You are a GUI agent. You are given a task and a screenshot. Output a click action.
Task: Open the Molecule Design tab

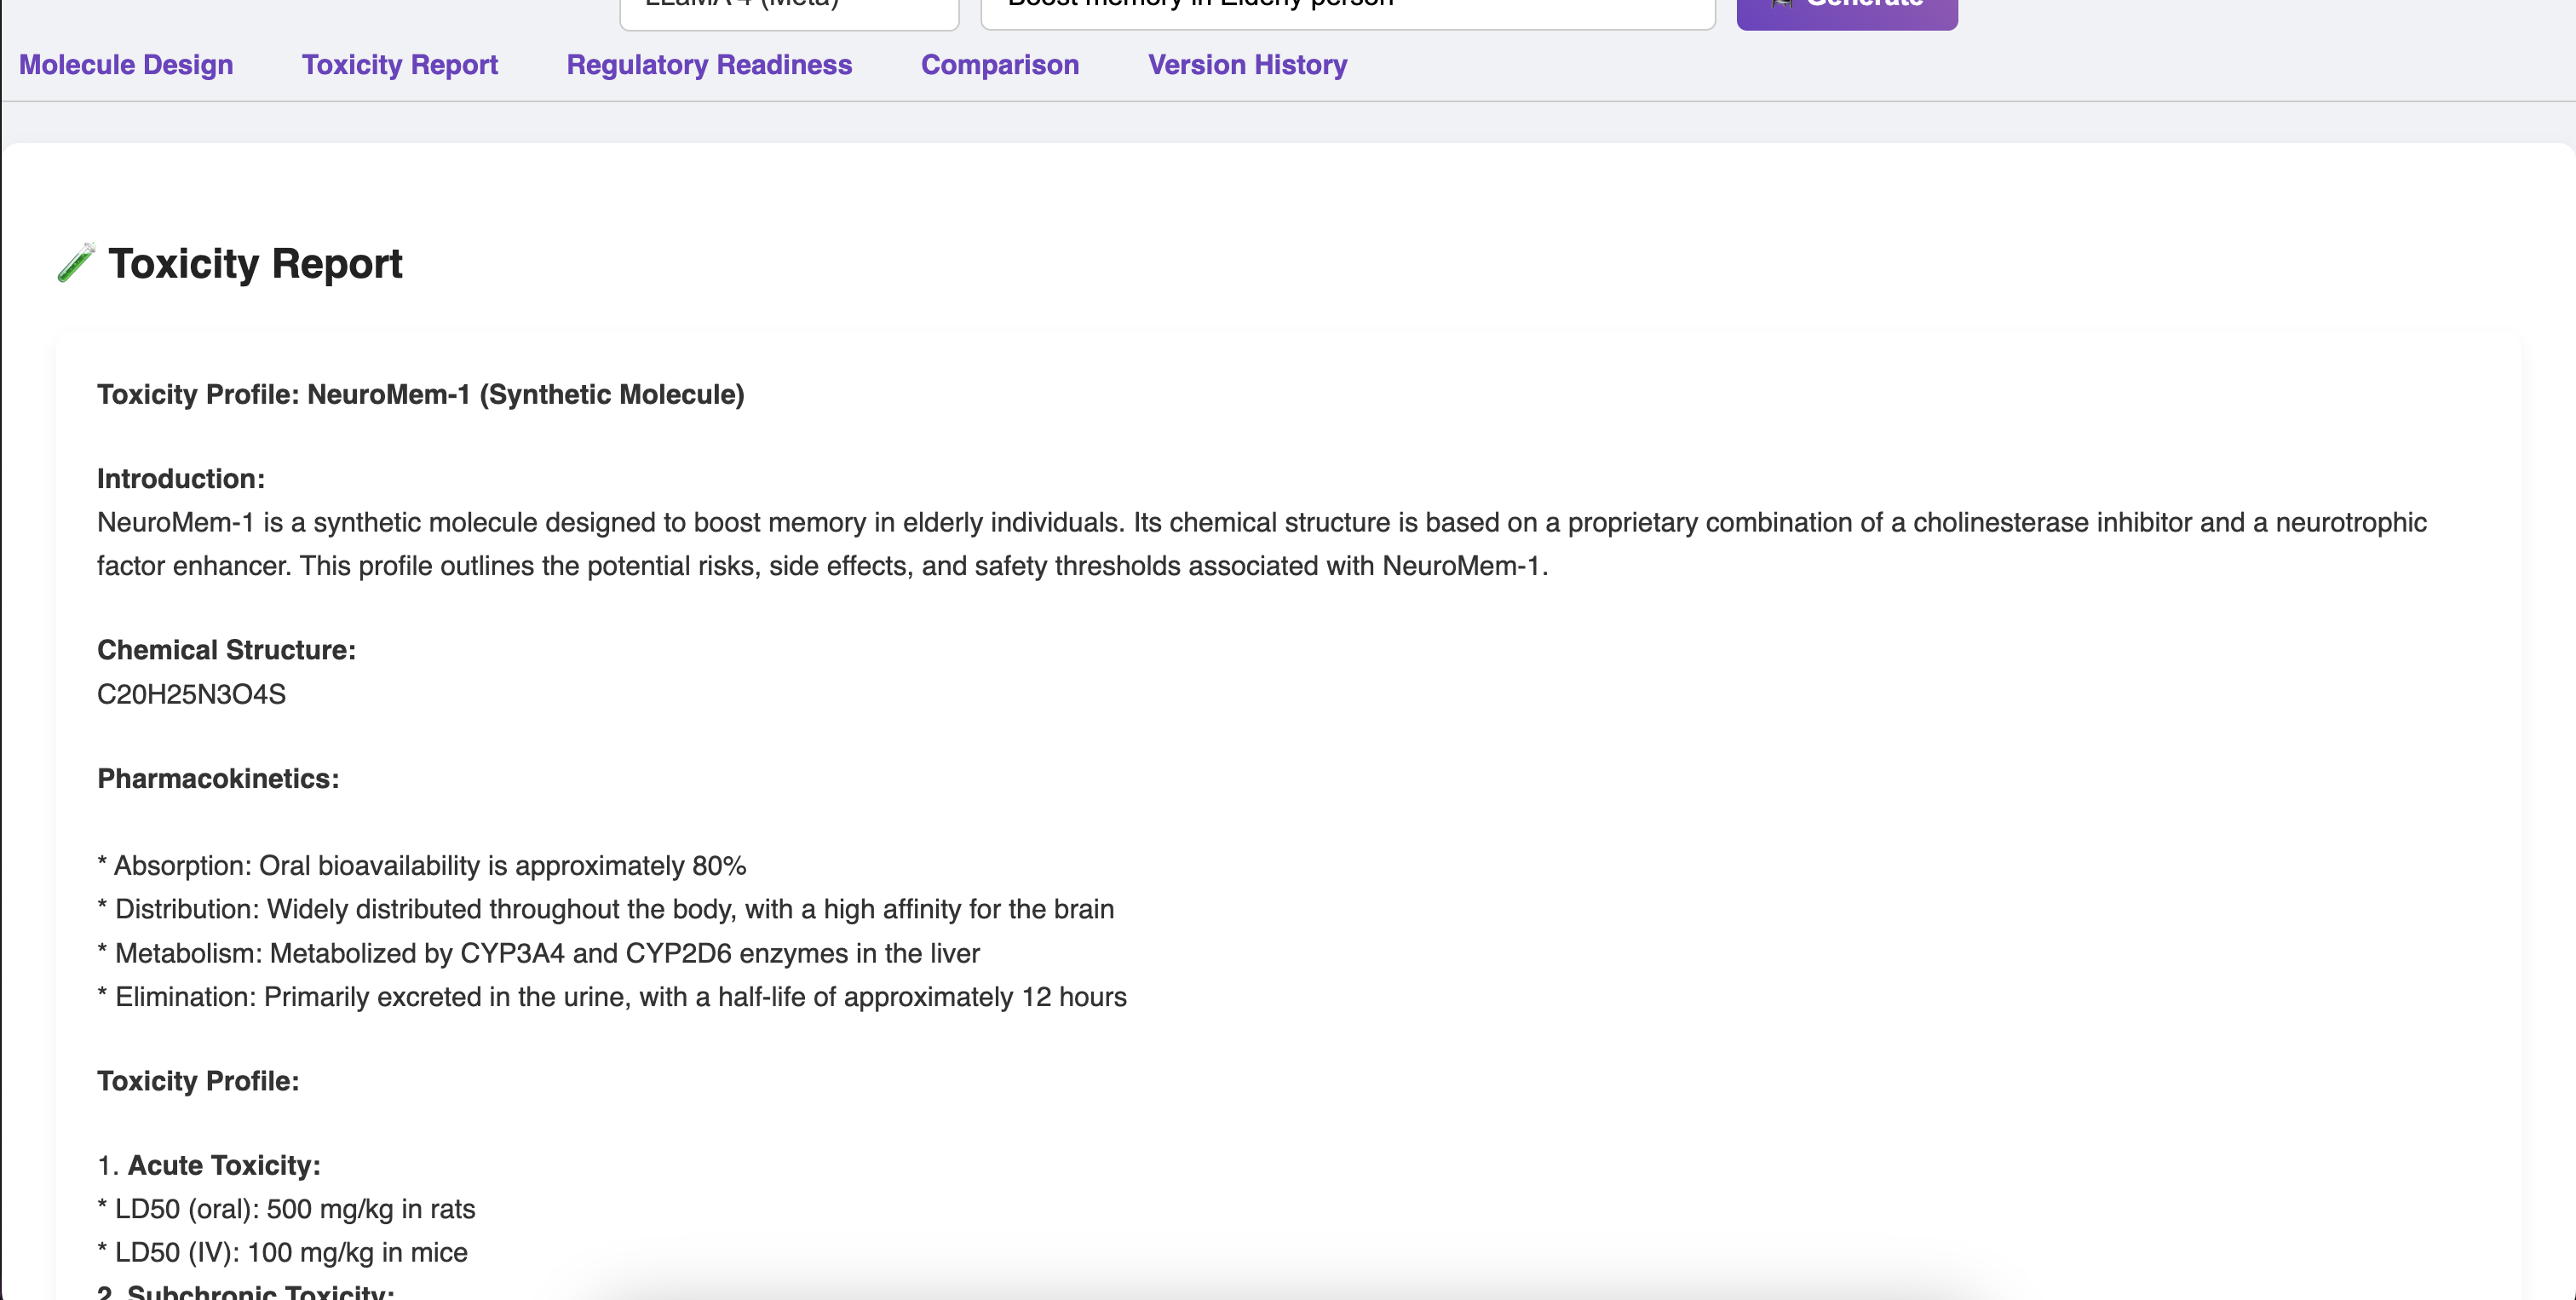point(126,65)
